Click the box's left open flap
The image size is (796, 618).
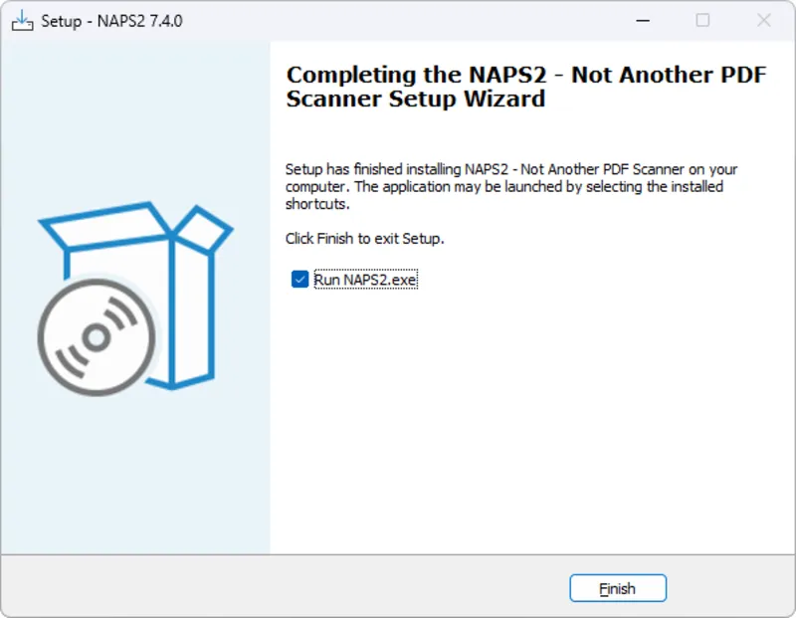point(99,226)
